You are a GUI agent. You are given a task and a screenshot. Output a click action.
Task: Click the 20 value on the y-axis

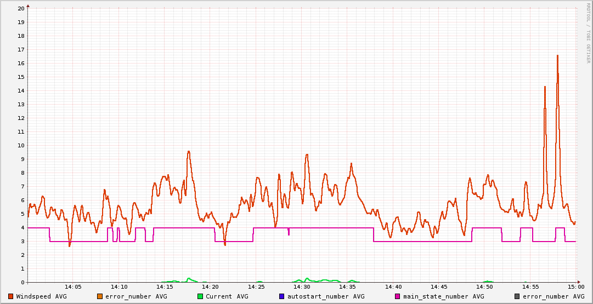click(x=21, y=8)
